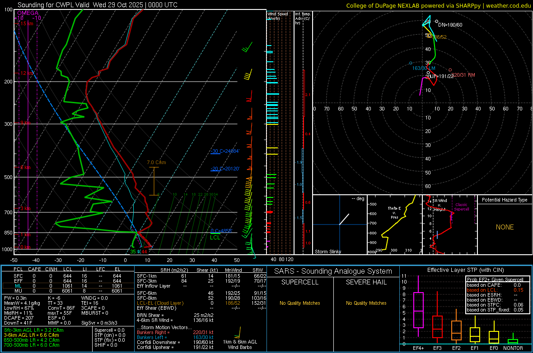Click 'No Quality Matches' under SUPERCELL
Image resolution: width=533 pixels, height=353 pixels.
tap(300, 303)
